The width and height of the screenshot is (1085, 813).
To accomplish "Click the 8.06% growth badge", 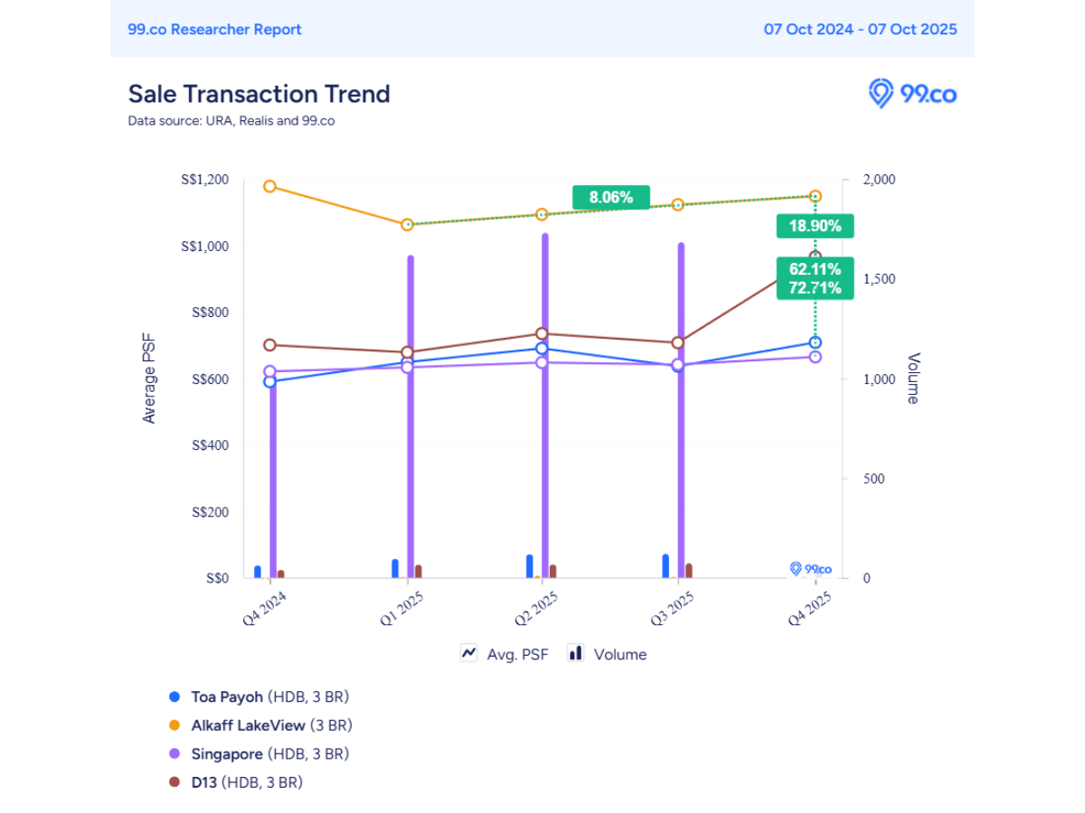I will (x=611, y=197).
